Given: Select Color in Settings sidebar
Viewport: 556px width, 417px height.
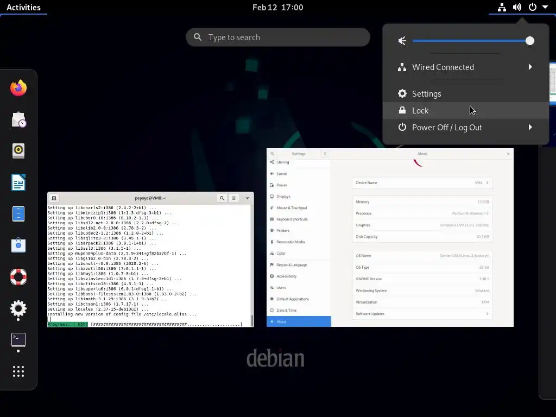Looking at the screenshot, I should 299,253.
